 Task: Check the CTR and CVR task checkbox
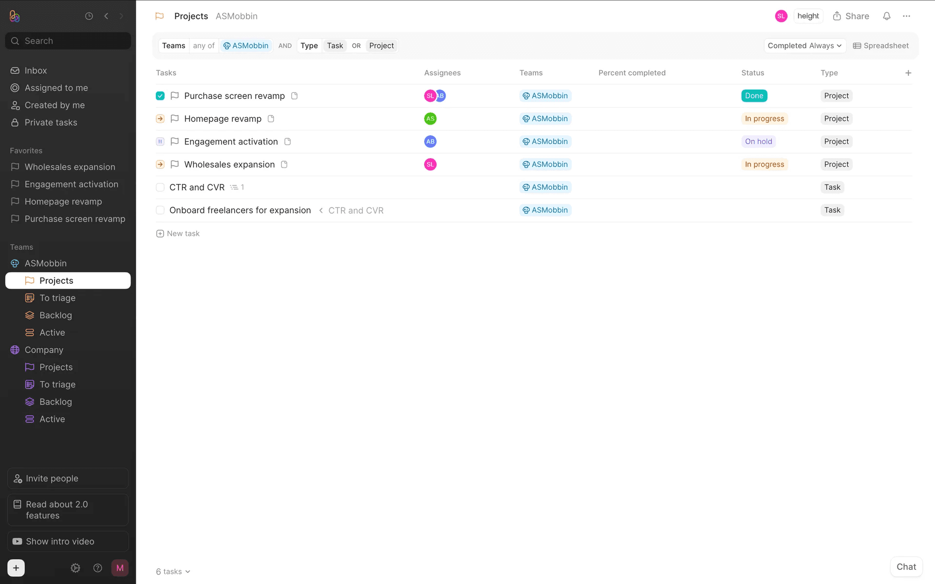(x=160, y=187)
